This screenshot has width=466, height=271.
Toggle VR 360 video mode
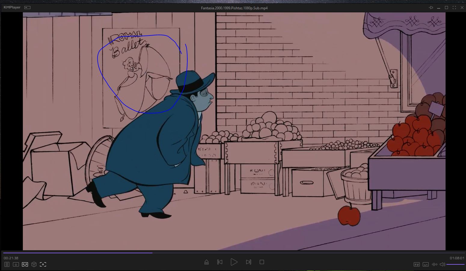pos(25,264)
